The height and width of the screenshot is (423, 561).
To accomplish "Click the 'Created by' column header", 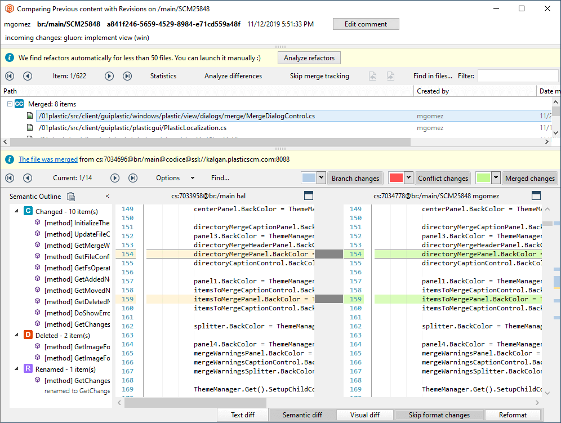I will [475, 91].
